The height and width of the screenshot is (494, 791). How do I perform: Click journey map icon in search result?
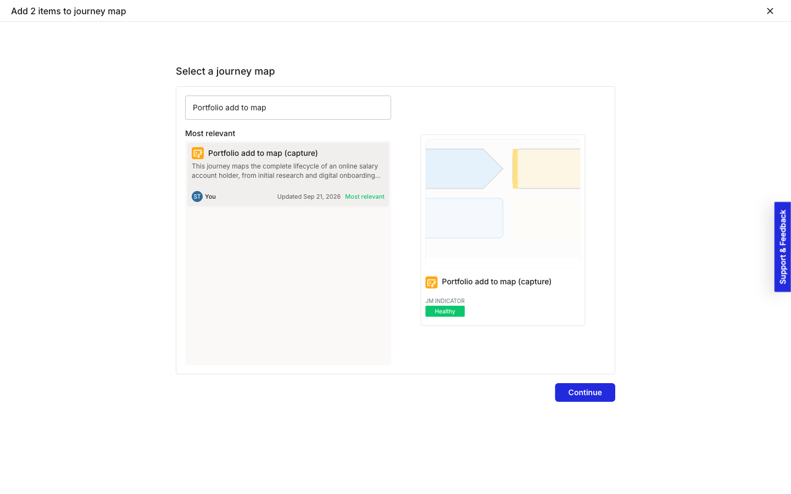pos(198,153)
